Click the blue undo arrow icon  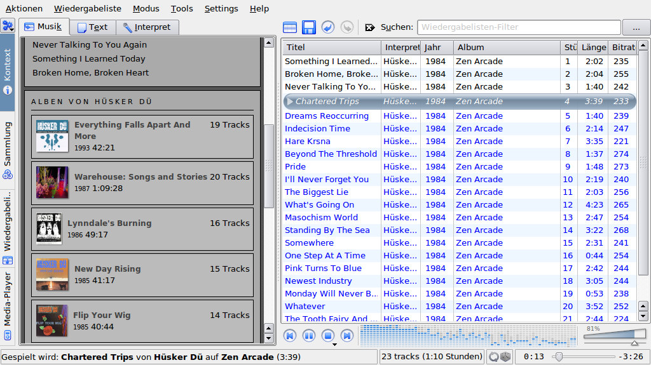(327, 27)
